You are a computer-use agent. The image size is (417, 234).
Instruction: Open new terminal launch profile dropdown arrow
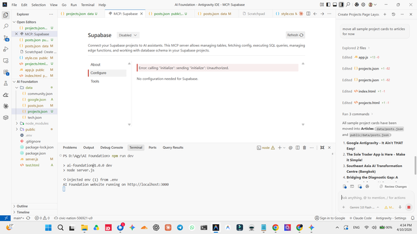point(284,148)
